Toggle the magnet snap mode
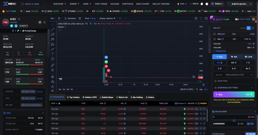This screenshot has width=258, height=135. click(53, 77)
